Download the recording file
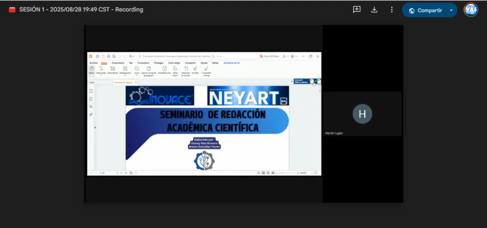 (x=374, y=10)
